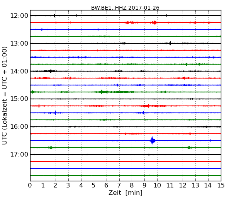
Task: Click the plot title BW.BE1..HHZ 2017-01-26
Action: pos(125,8)
